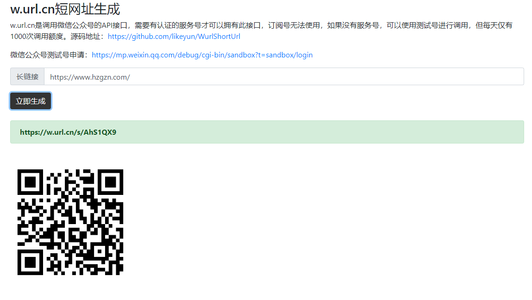
Task: Click the QR code's top-right finder square
Action: (x=110, y=182)
